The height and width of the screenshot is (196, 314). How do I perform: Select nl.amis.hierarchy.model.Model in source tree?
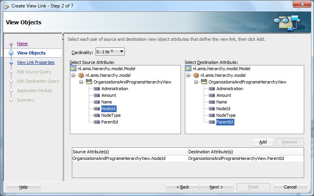[x=106, y=69]
